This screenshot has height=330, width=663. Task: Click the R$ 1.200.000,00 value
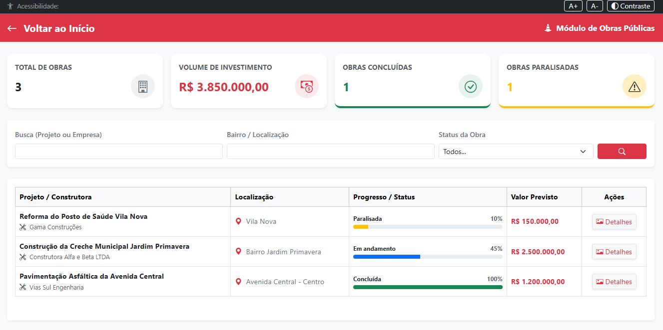(538, 282)
